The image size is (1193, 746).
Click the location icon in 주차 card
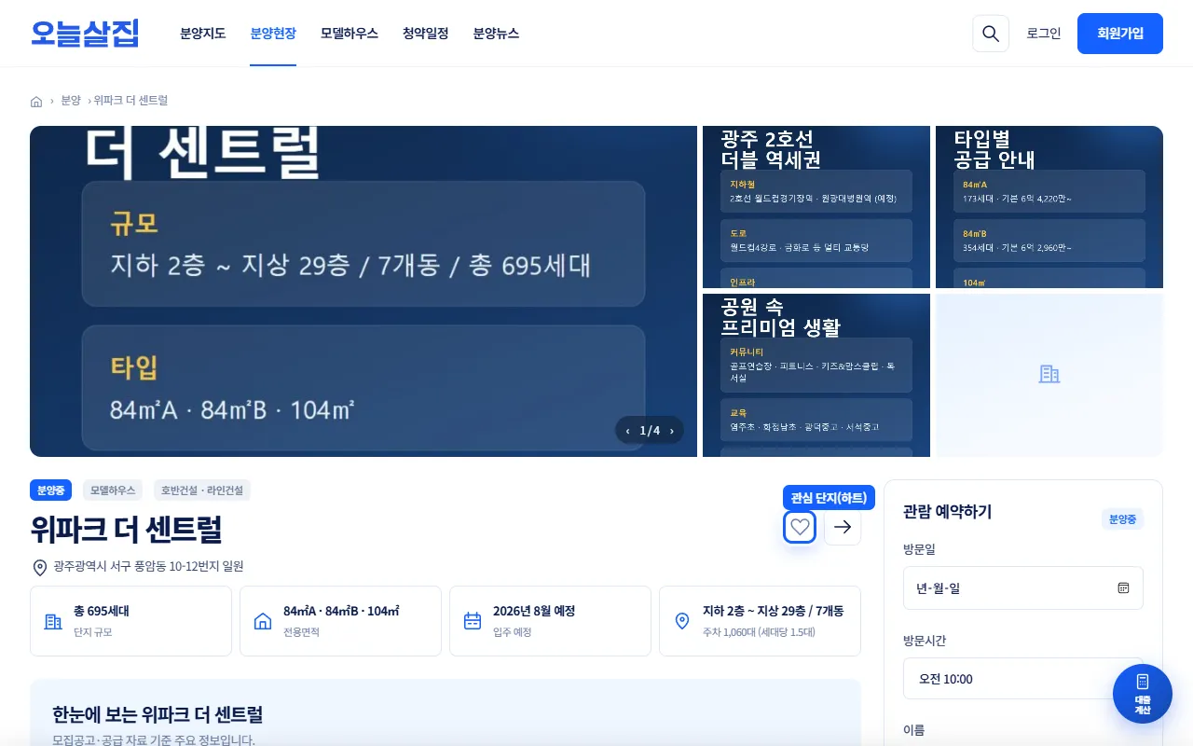pyautogui.click(x=682, y=621)
